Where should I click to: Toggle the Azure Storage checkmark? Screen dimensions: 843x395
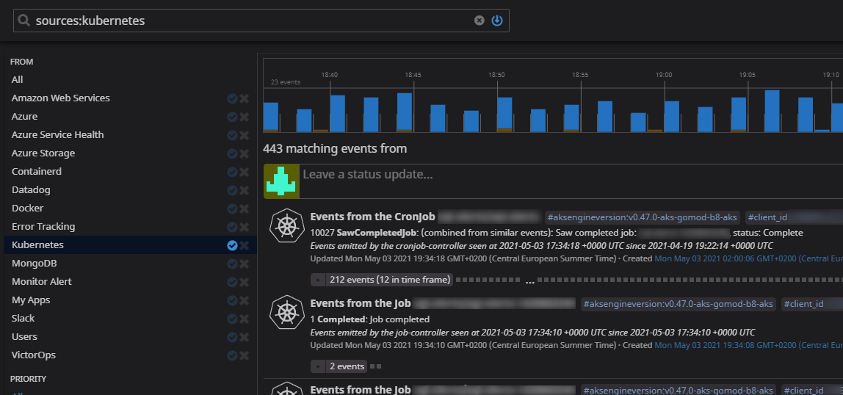232,153
